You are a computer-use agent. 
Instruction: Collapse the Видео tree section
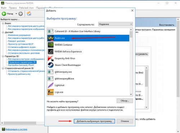3,23
